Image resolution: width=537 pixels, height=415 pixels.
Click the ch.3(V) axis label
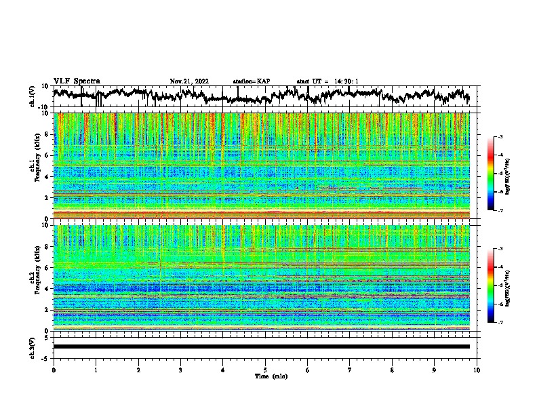coord(33,348)
